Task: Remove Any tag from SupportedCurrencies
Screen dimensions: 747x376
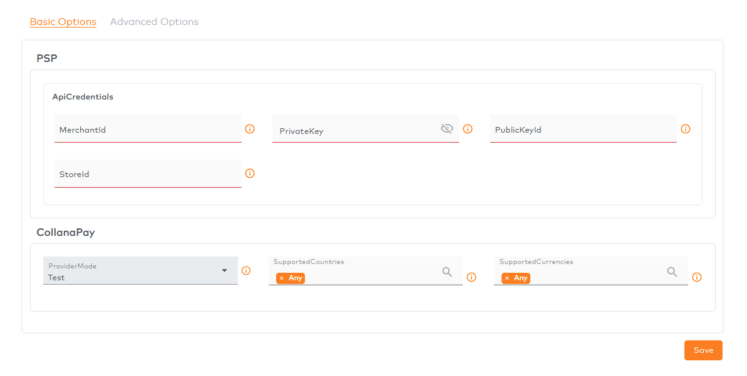Action: (507, 278)
